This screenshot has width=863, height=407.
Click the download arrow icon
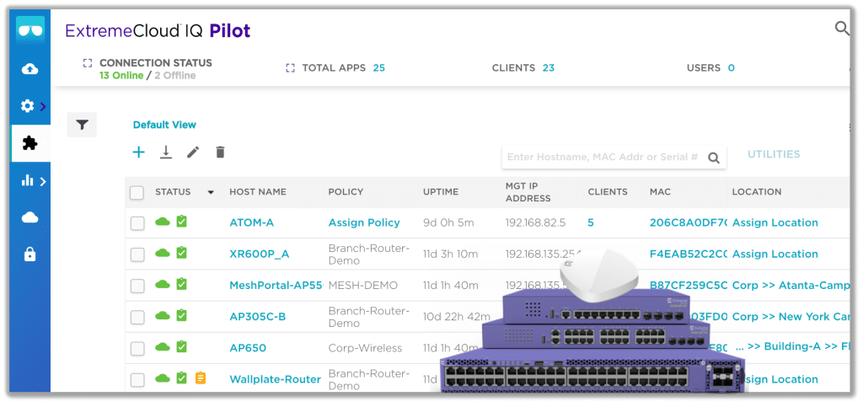click(x=166, y=153)
